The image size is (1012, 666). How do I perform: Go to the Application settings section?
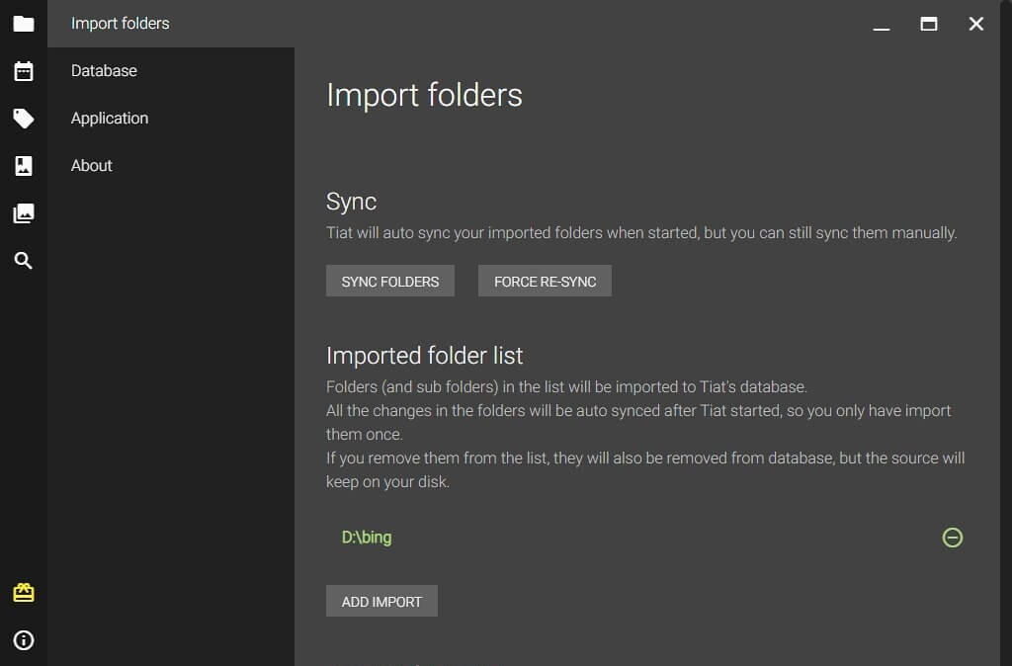pyautogui.click(x=110, y=119)
